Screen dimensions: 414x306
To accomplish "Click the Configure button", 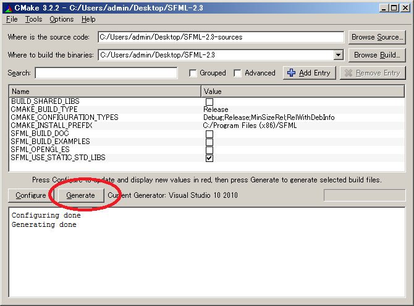I will click(x=31, y=195).
